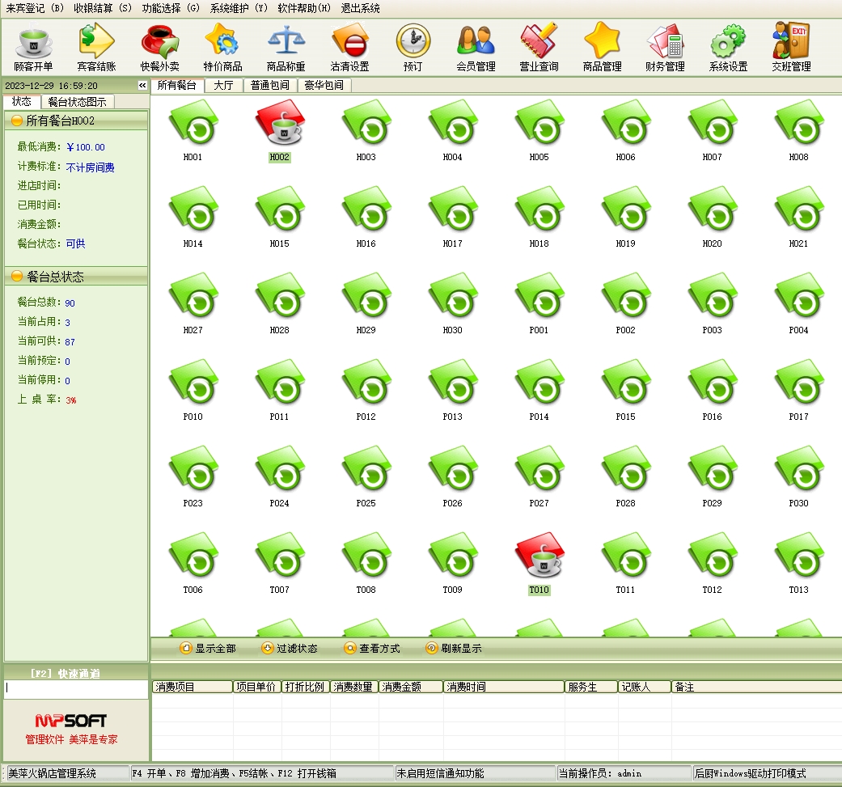Collapse the left panel with the double arrow
This screenshot has height=787, width=842.
(x=142, y=85)
